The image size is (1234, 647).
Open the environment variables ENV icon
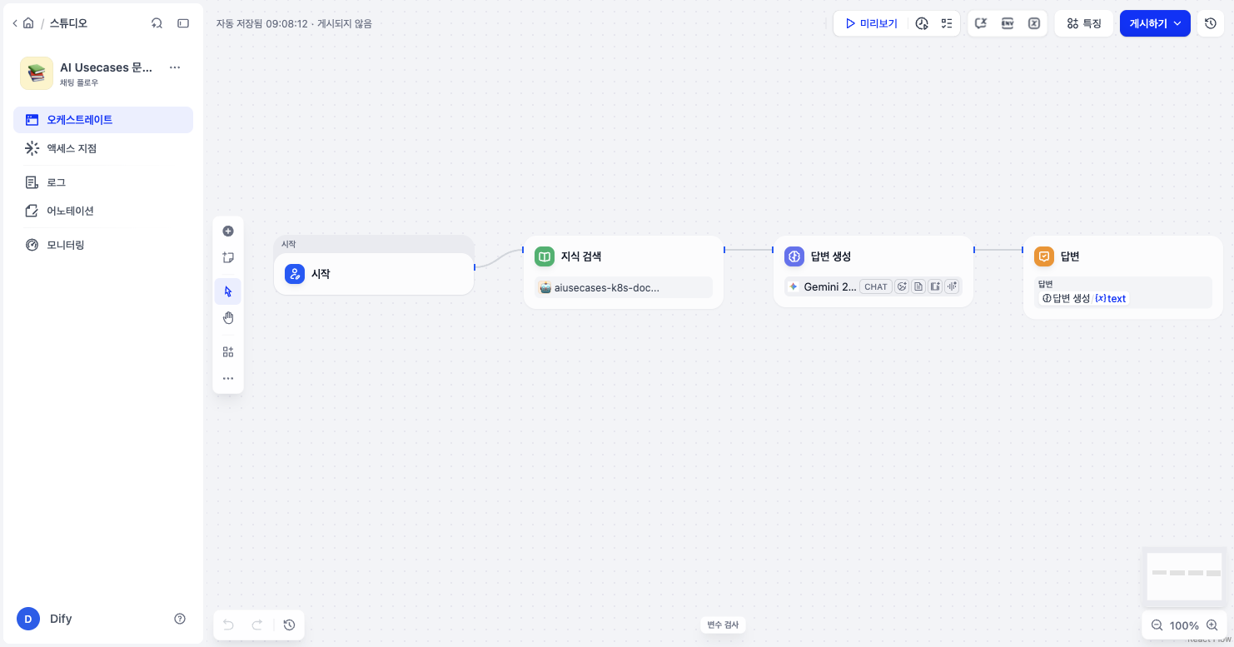point(1008,23)
